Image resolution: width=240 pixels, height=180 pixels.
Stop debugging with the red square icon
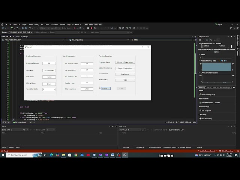click(x=91, y=28)
